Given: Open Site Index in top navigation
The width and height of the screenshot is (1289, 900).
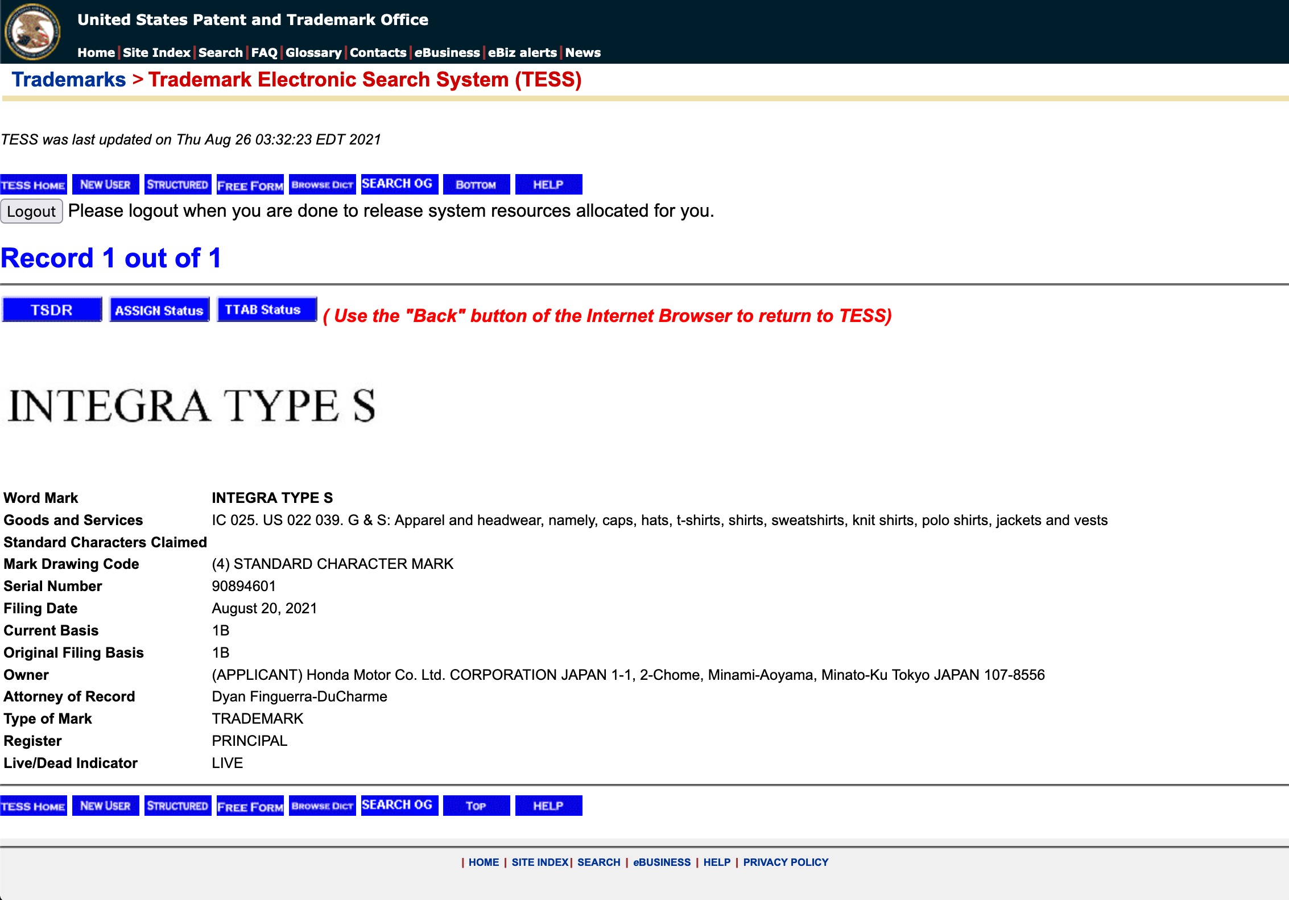Looking at the screenshot, I should pos(156,52).
